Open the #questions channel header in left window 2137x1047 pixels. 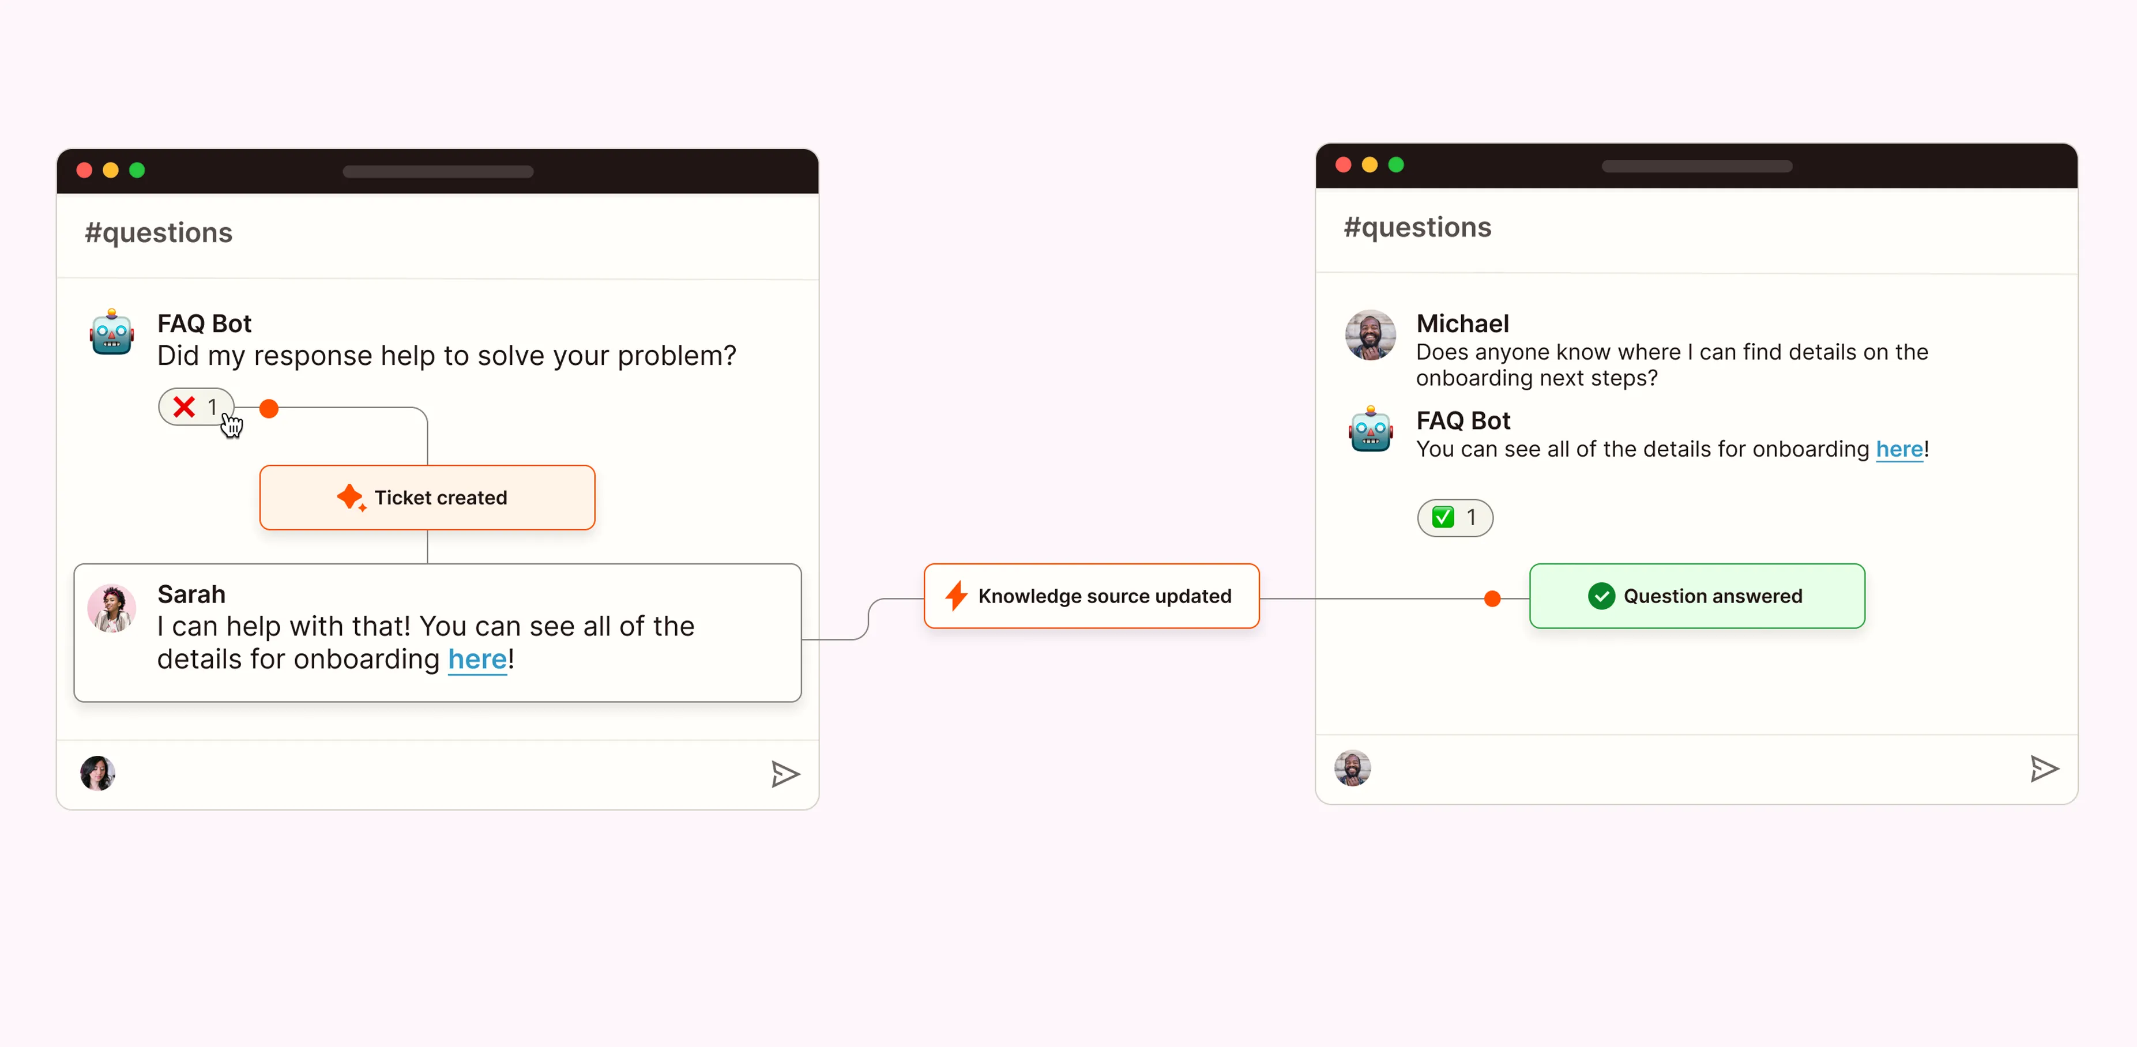click(157, 232)
